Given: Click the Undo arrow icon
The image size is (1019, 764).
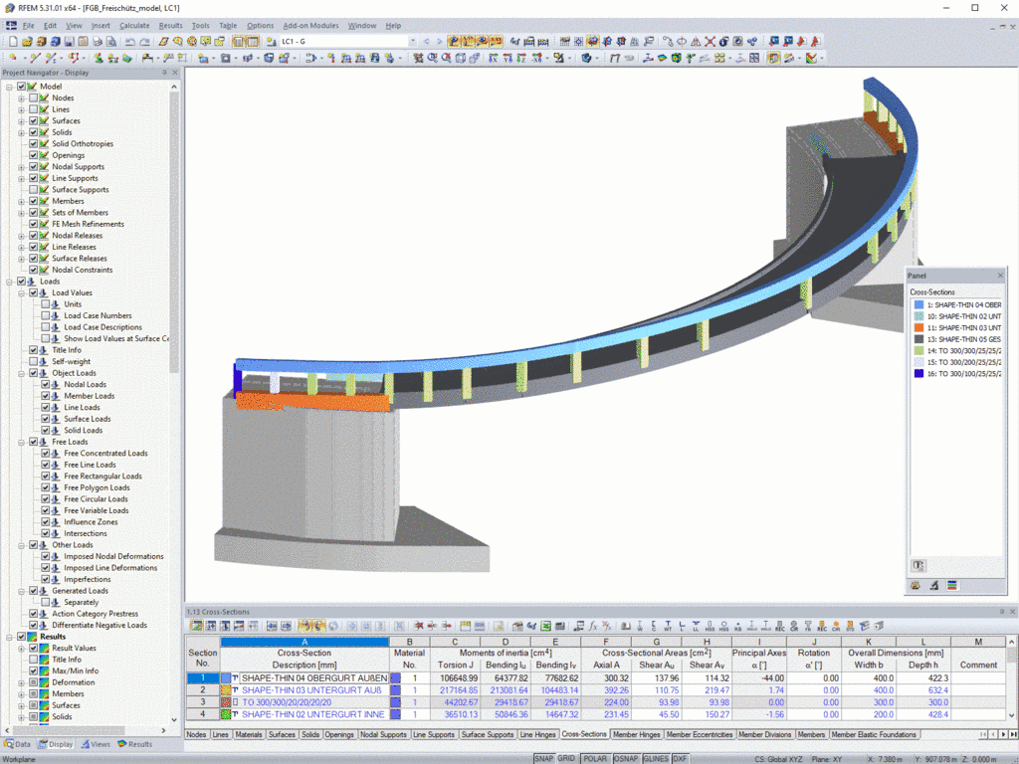Looking at the screenshot, I should [x=130, y=42].
